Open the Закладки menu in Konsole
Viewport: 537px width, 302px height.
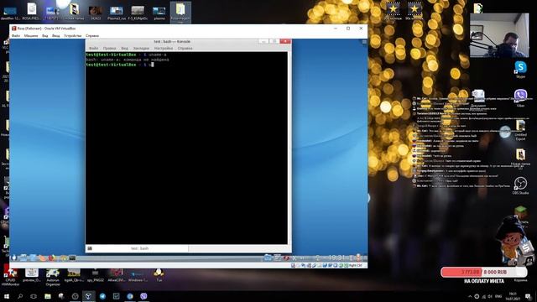141,49
